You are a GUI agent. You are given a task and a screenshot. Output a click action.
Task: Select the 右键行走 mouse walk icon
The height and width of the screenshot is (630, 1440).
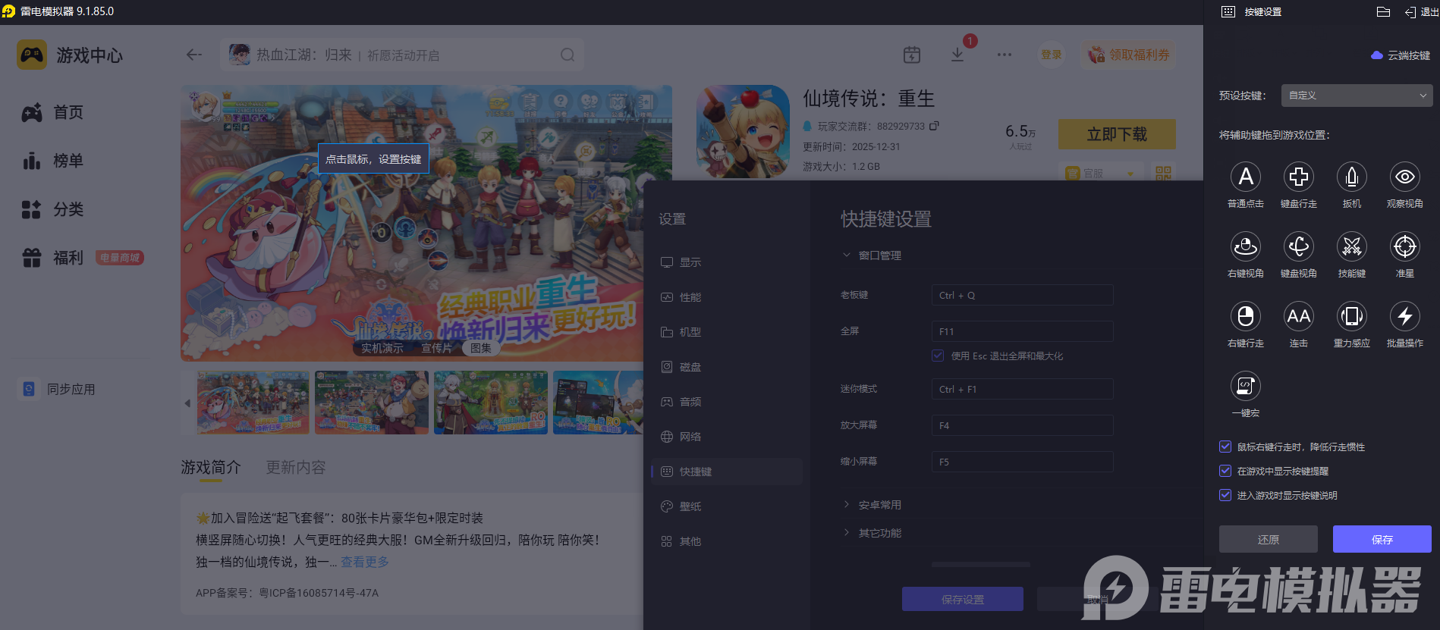[x=1246, y=316]
